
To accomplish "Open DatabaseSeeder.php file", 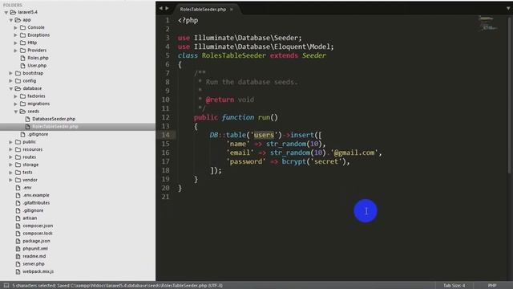I will pos(54,119).
